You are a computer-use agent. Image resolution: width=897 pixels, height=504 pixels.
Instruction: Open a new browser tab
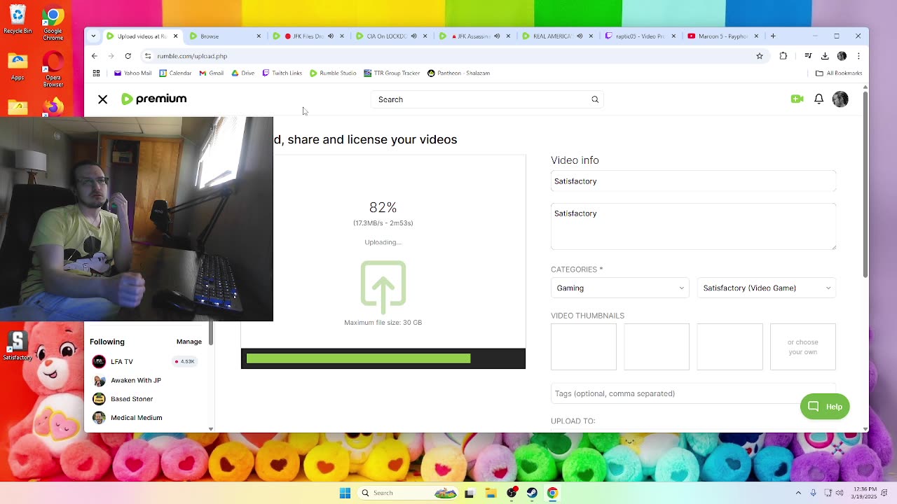click(x=773, y=36)
